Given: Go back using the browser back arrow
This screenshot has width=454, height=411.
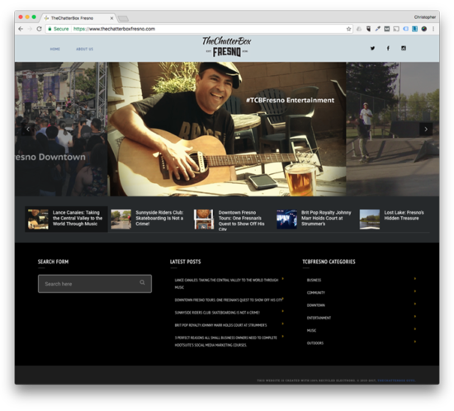Looking at the screenshot, I should pos(21,29).
